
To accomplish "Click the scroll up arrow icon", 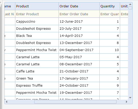I will coord(130,4).
